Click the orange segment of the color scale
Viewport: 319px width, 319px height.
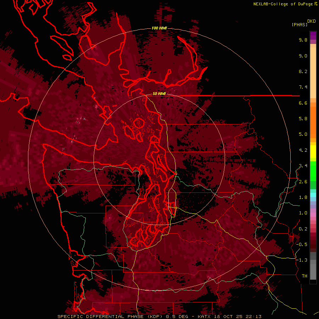[313, 122]
